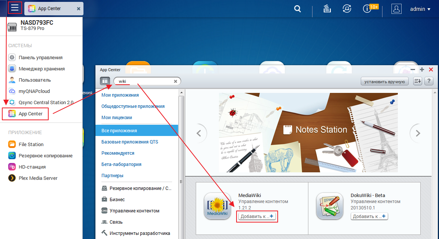Click Панель управления gear icon
Viewport: 439px width, 239px height.
coord(12,57)
